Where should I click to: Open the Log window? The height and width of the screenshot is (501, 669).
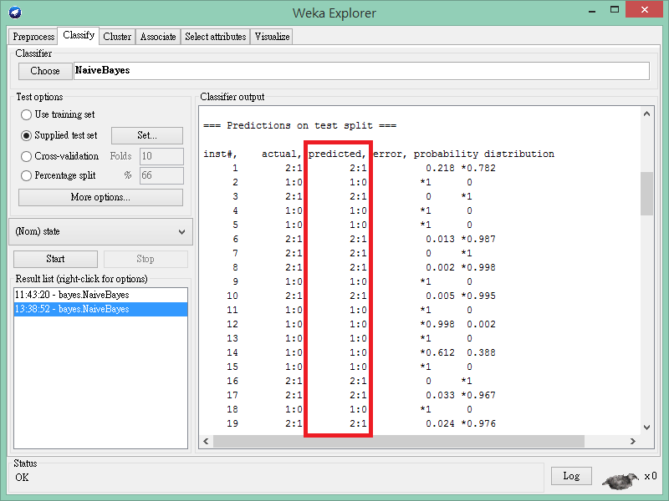tap(571, 476)
